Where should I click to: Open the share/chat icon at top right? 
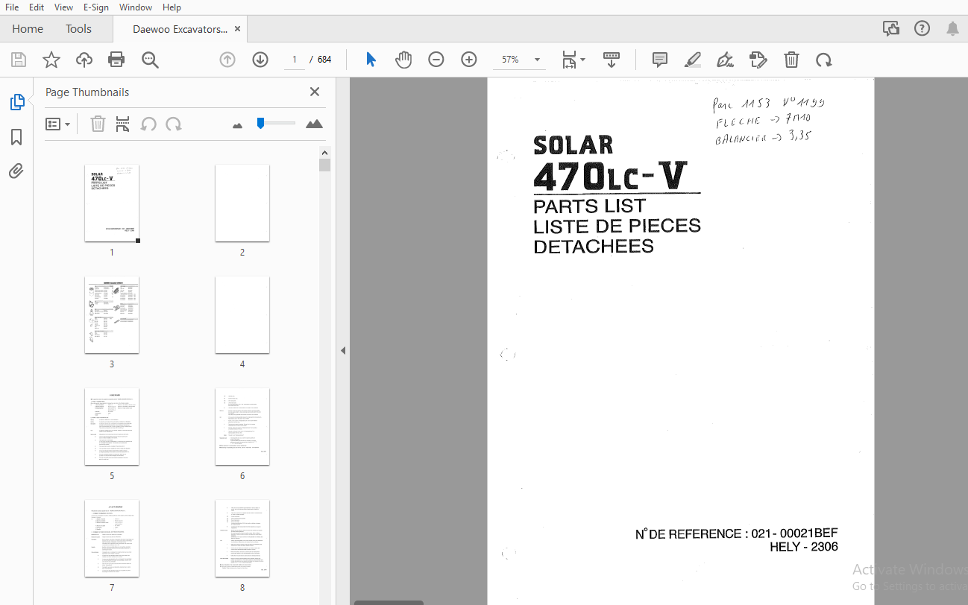(x=890, y=28)
